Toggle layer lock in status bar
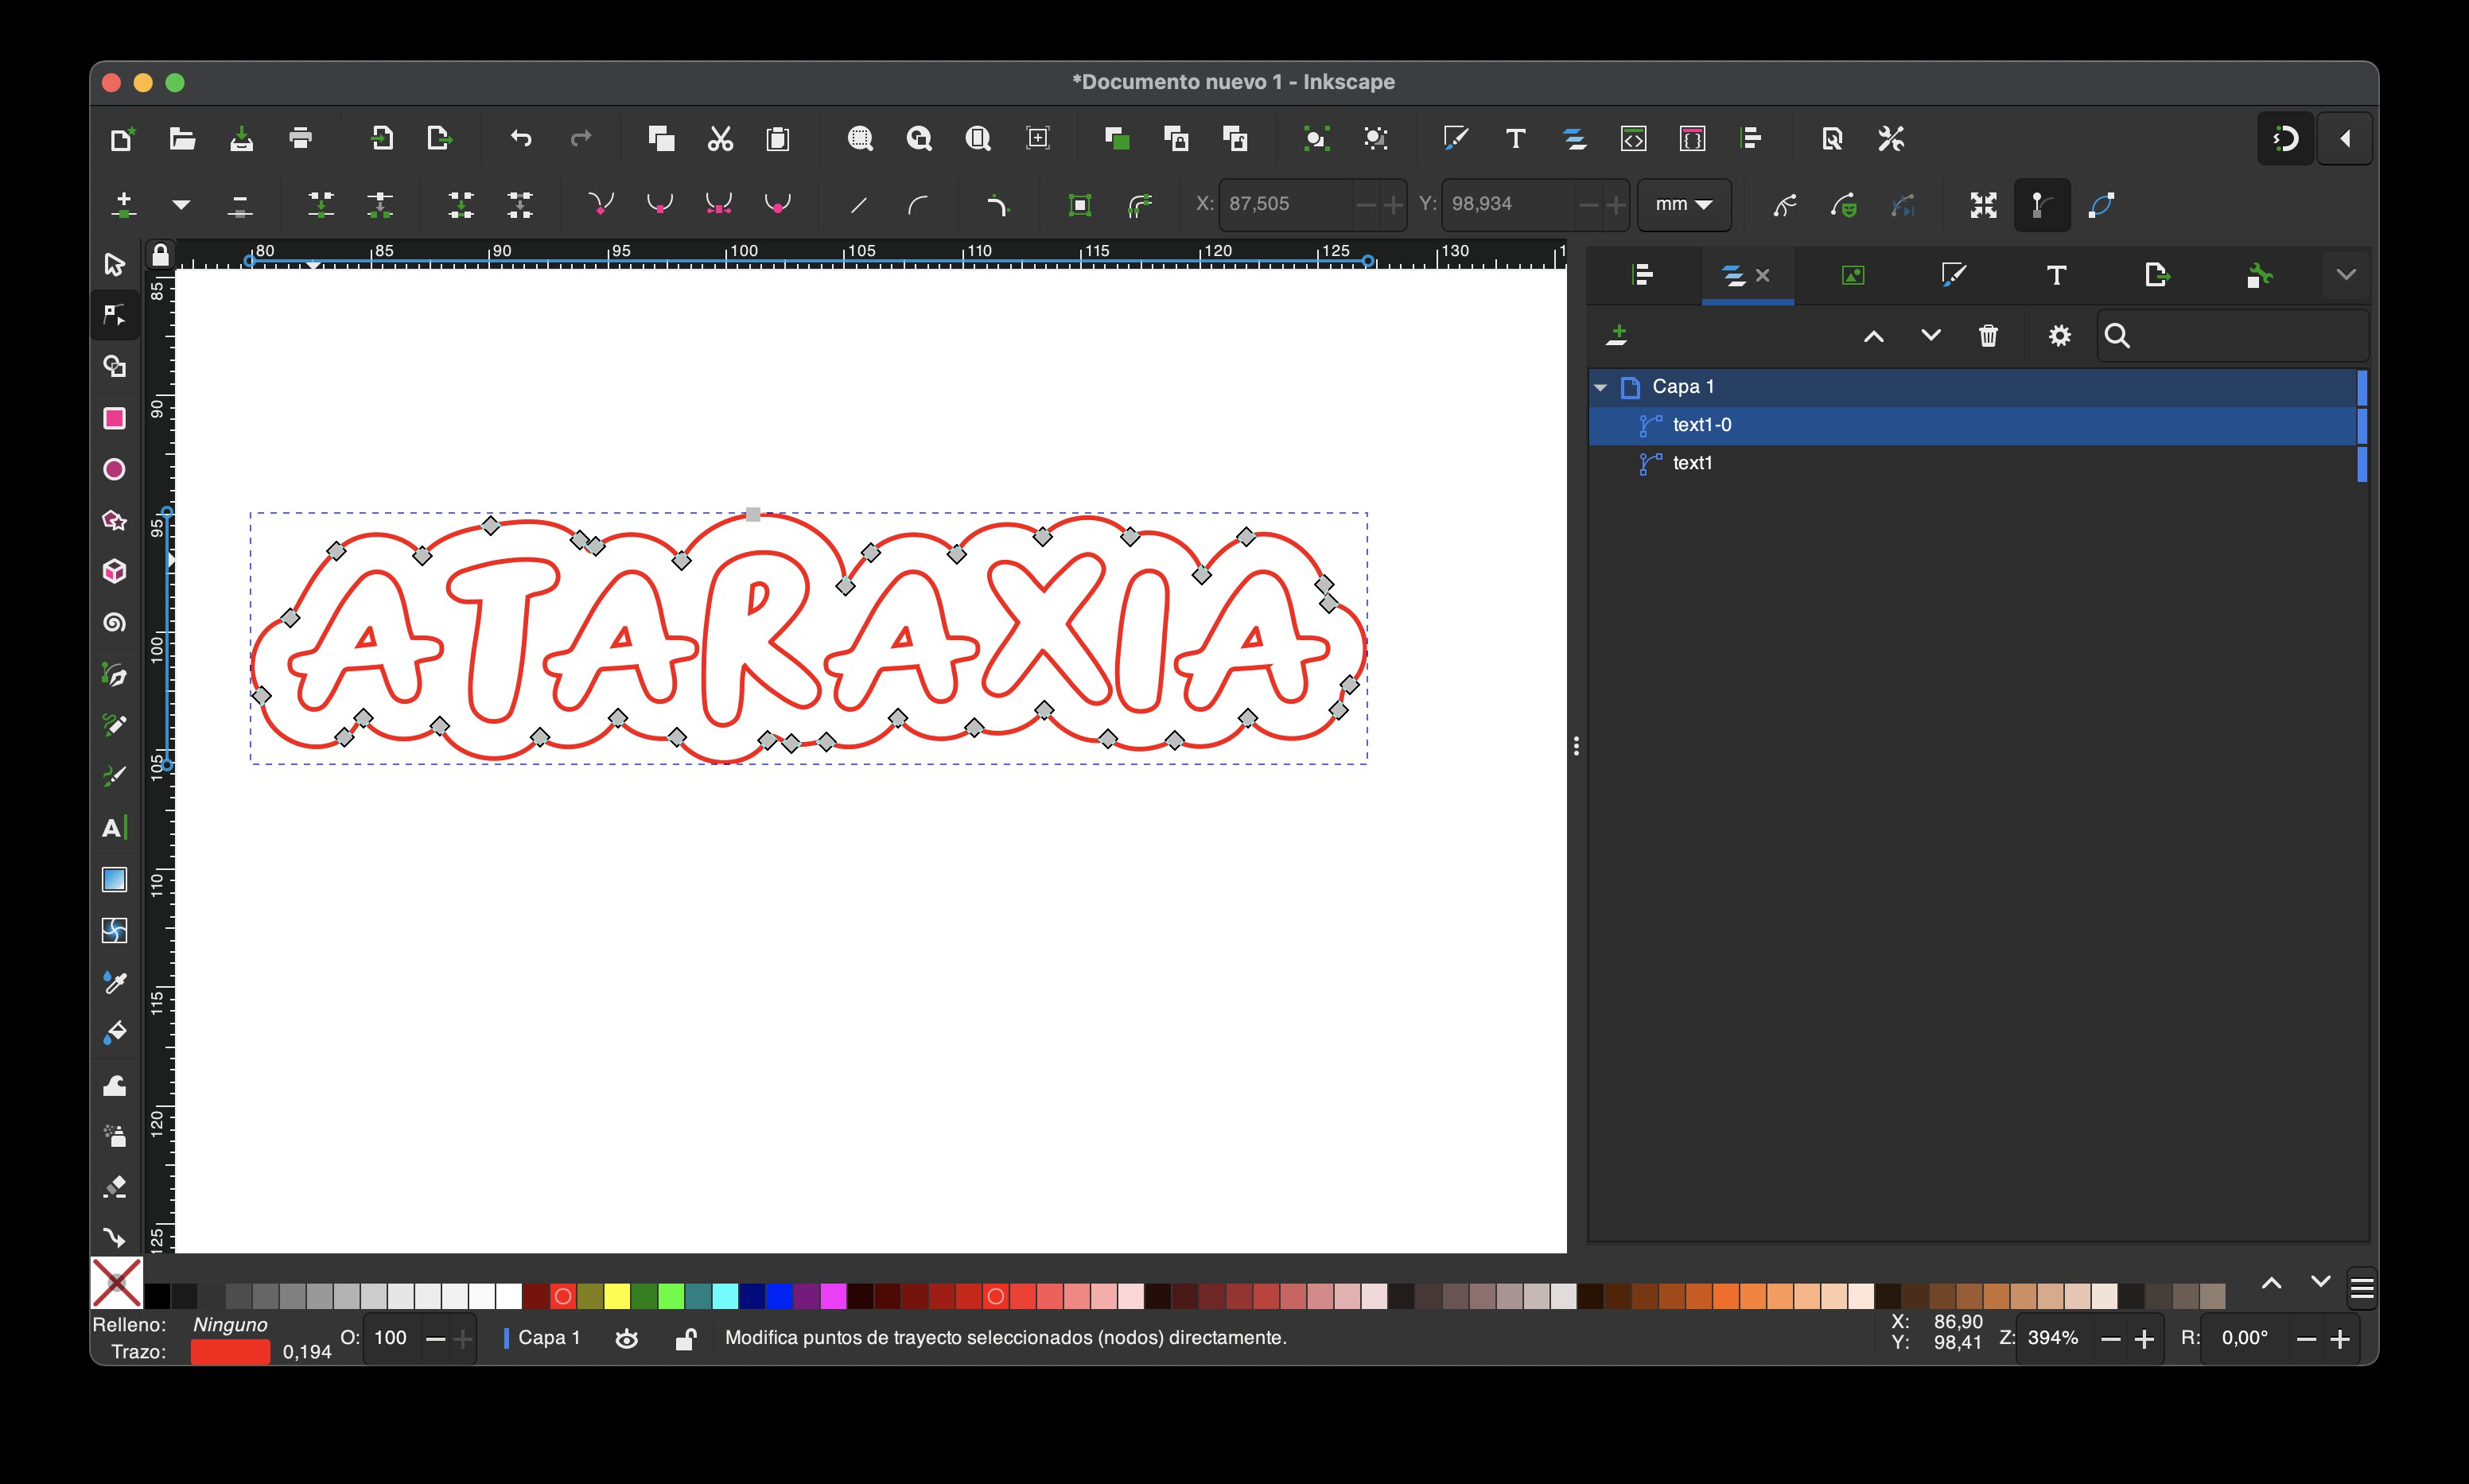 coord(685,1338)
